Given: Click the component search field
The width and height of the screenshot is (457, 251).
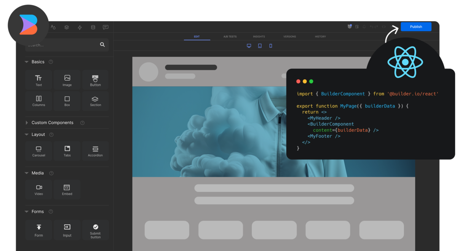Looking at the screenshot, I should click(x=63, y=45).
